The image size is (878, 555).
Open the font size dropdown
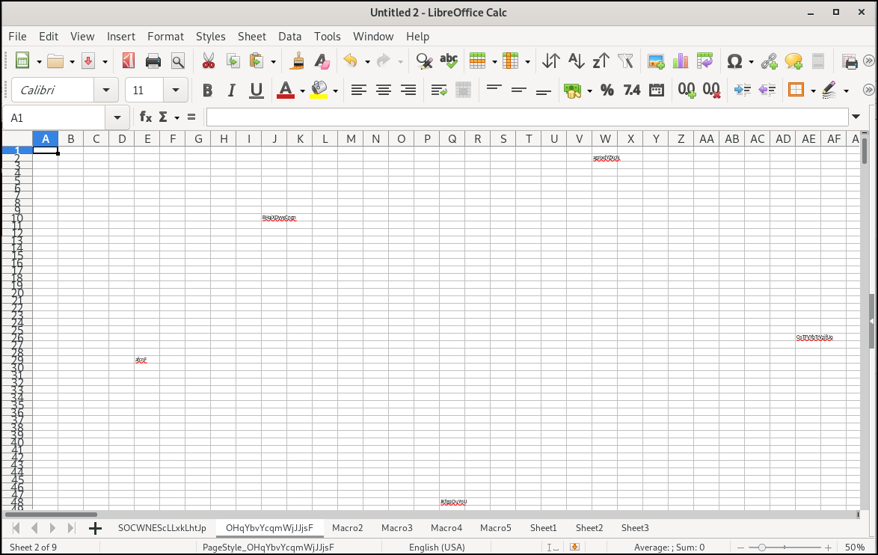point(176,91)
